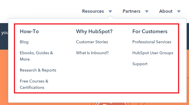Visit Free Courses & Certifications
This screenshot has width=189, height=105.
click(x=34, y=84)
